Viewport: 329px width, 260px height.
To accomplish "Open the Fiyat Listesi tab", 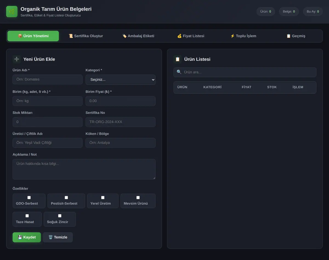I will click(191, 36).
